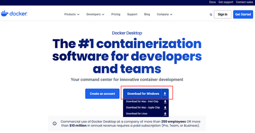The image size is (255, 133).
Task: Click Create an account button
Action: pyautogui.click(x=102, y=94)
